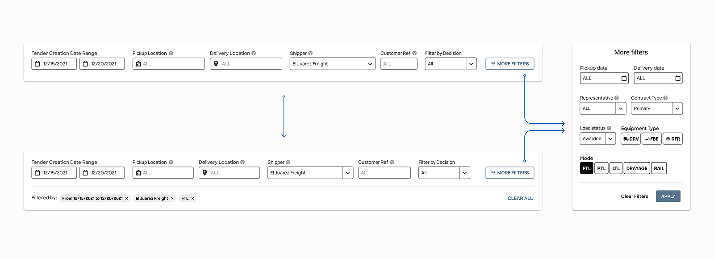714x259 pixels.
Task: Click the Load status help icon
Action: [x=609, y=128]
